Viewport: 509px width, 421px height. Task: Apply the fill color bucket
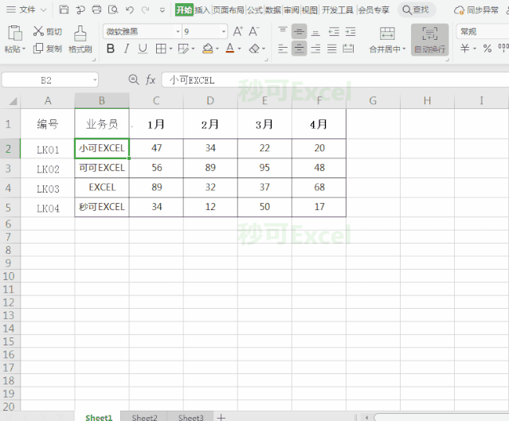pyautogui.click(x=207, y=49)
